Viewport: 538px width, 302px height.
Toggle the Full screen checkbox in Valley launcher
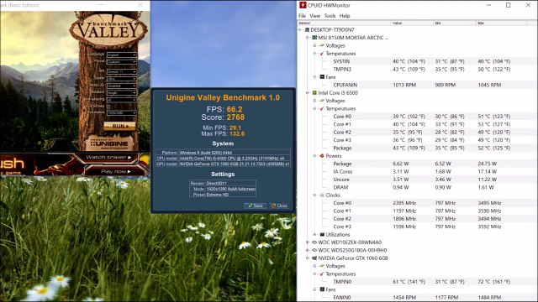tap(108, 107)
